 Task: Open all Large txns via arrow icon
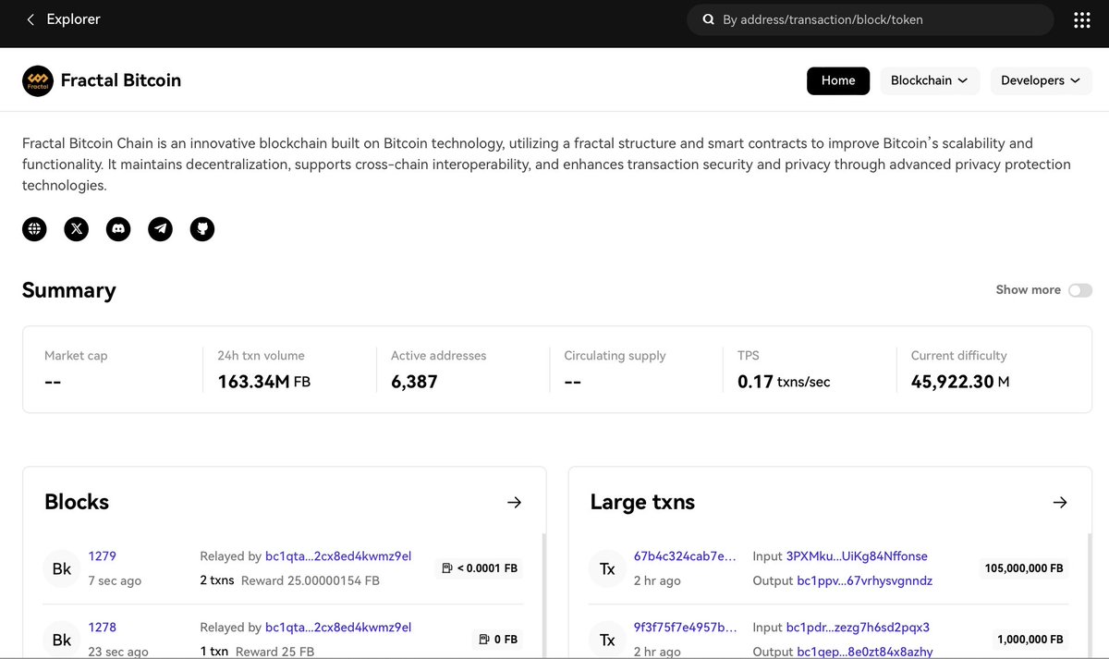(x=1060, y=502)
